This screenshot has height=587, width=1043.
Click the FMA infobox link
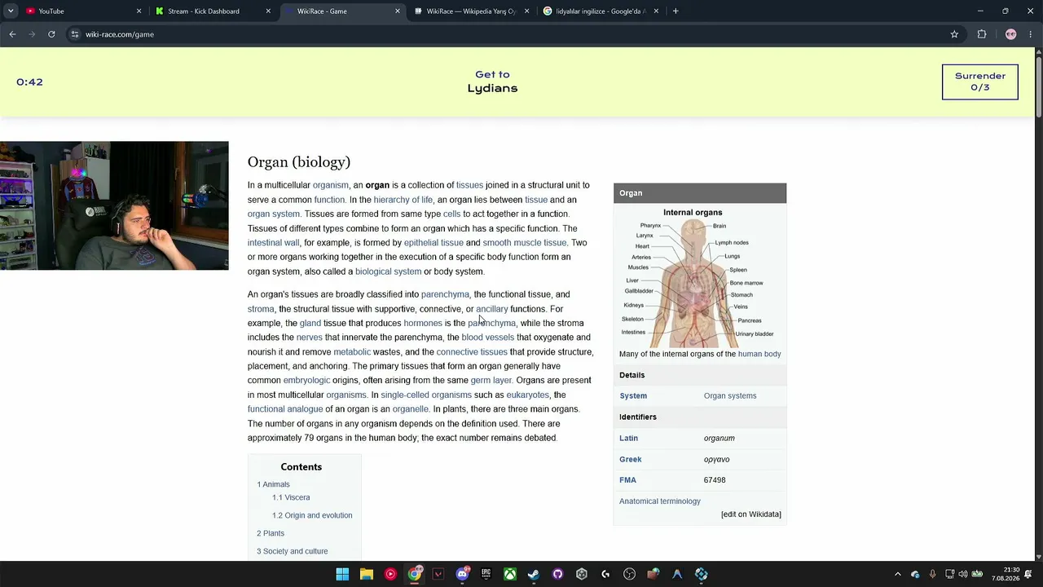(627, 480)
